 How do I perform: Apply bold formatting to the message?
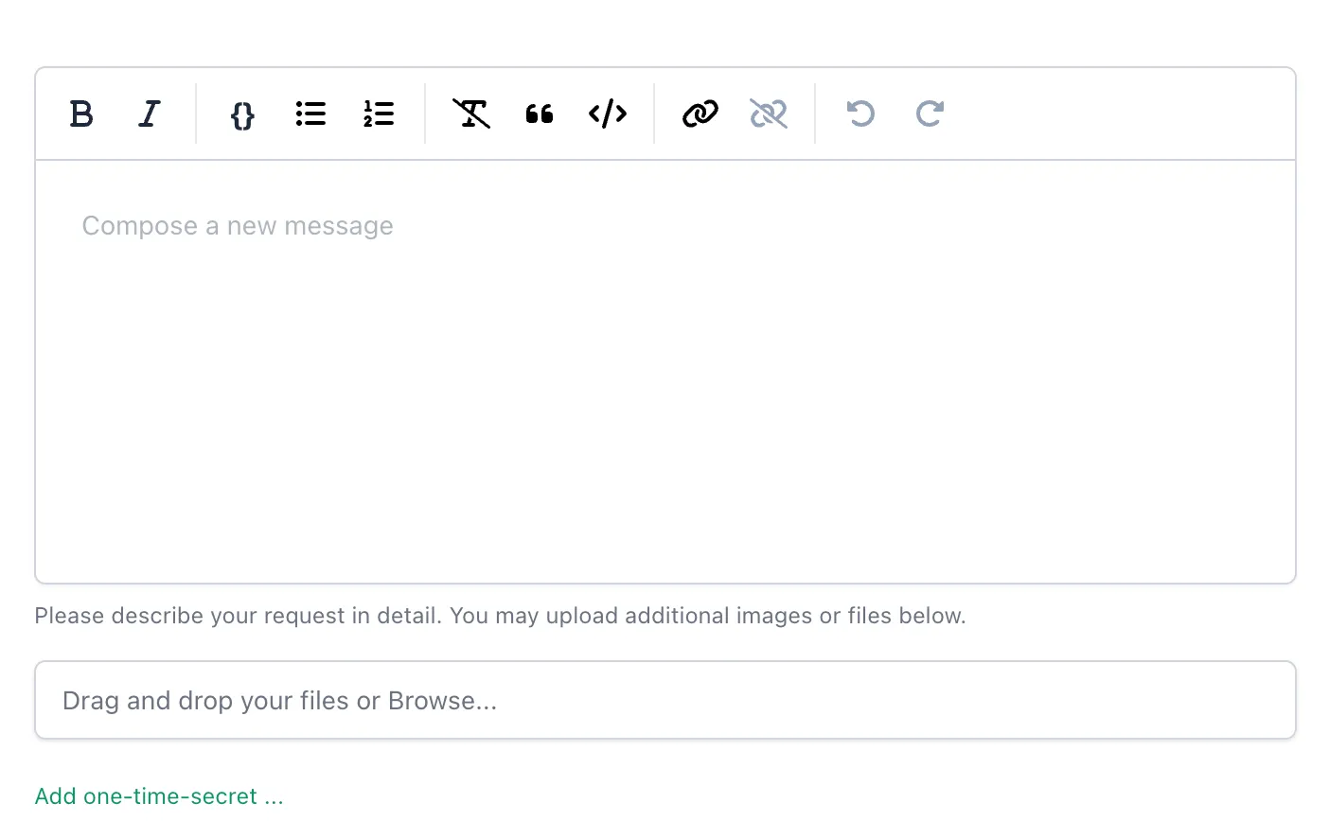click(80, 113)
